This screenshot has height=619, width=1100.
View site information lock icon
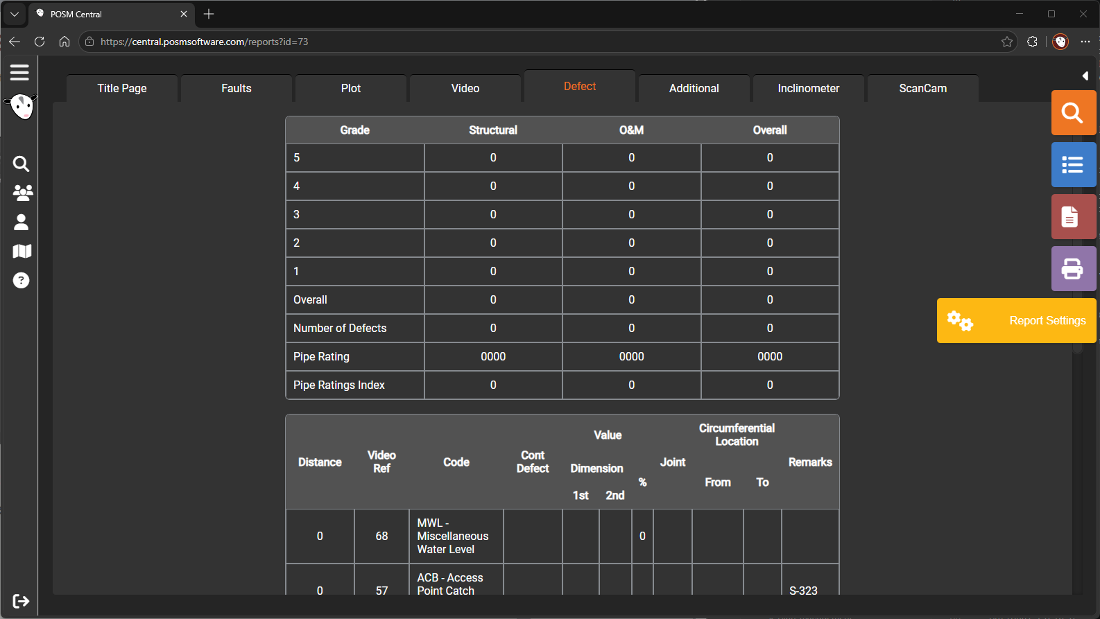(x=89, y=42)
